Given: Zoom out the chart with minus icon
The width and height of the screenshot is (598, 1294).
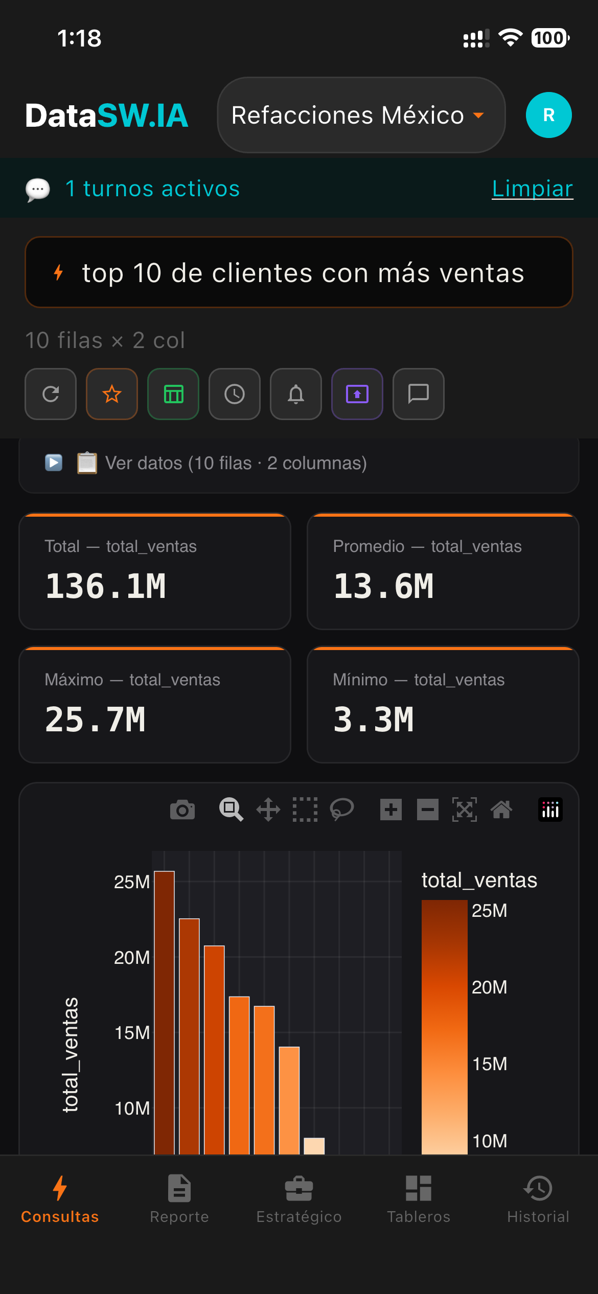Looking at the screenshot, I should [428, 810].
